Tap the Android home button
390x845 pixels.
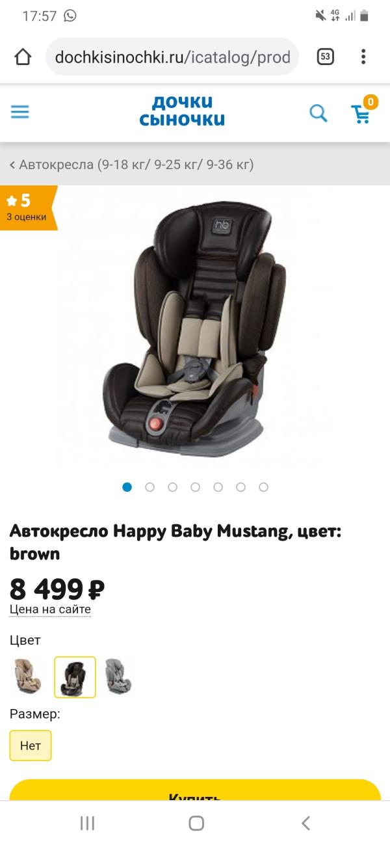tap(196, 823)
